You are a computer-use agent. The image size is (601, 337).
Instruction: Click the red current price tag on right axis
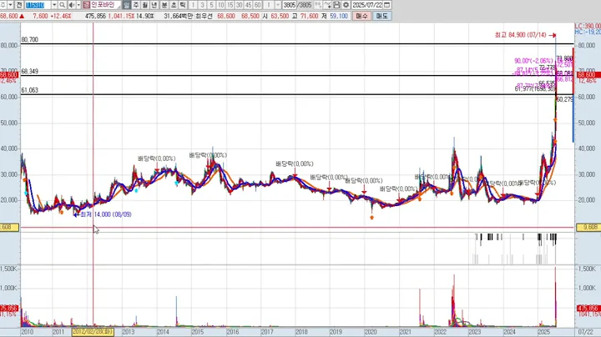(588, 75)
